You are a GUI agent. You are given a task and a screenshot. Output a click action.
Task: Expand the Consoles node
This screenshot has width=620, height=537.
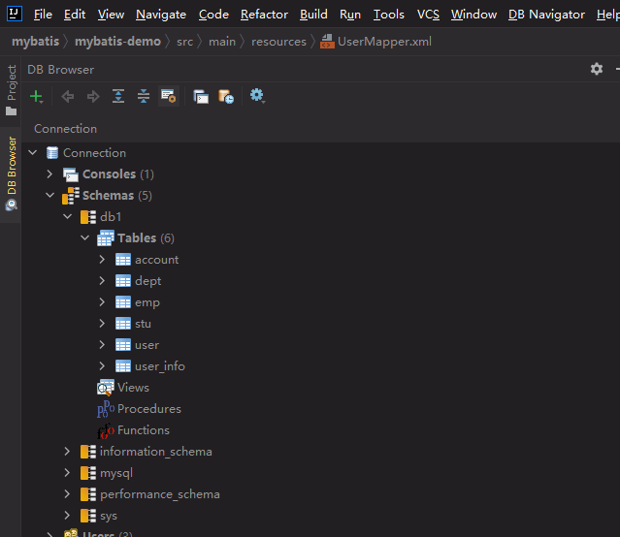click(49, 174)
